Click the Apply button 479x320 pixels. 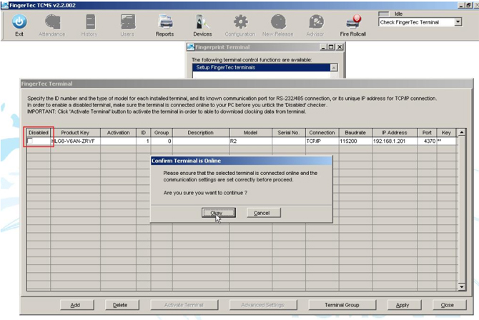[404, 305]
